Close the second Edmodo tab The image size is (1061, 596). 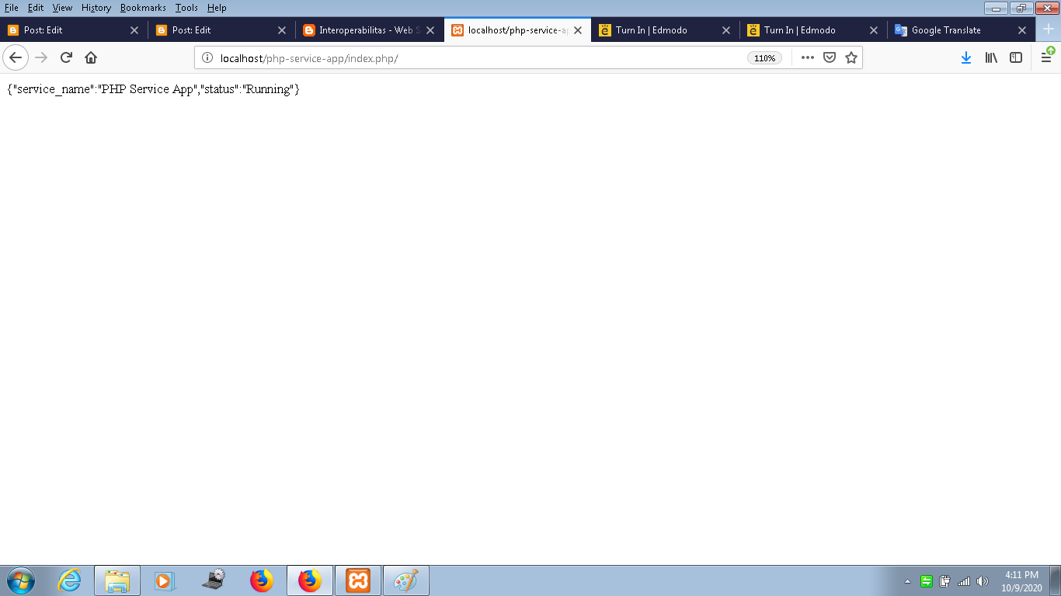(874, 30)
